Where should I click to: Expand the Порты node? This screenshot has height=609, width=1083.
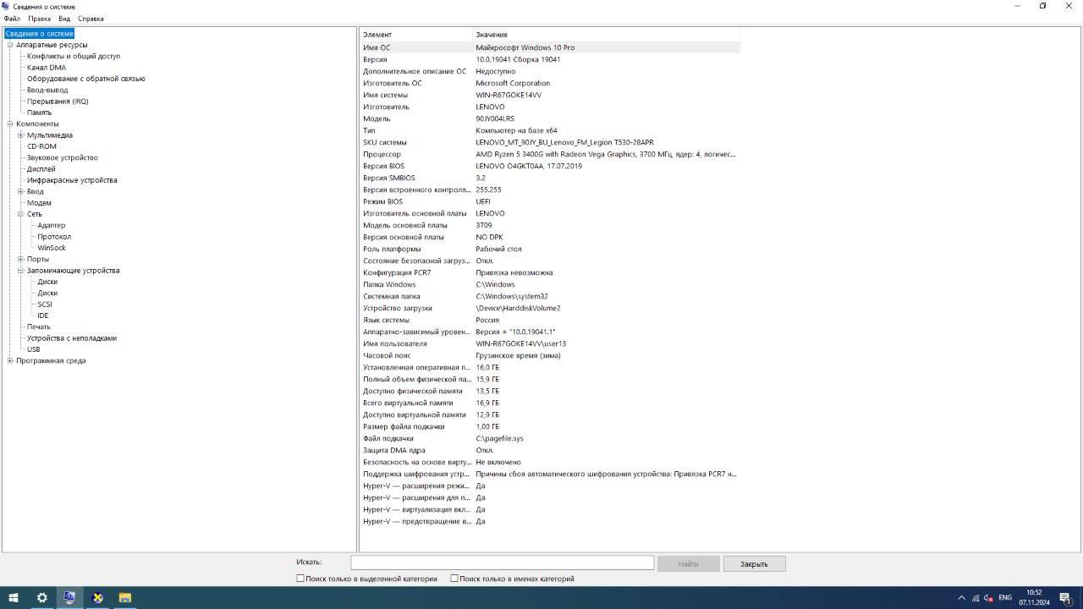pyautogui.click(x=20, y=259)
